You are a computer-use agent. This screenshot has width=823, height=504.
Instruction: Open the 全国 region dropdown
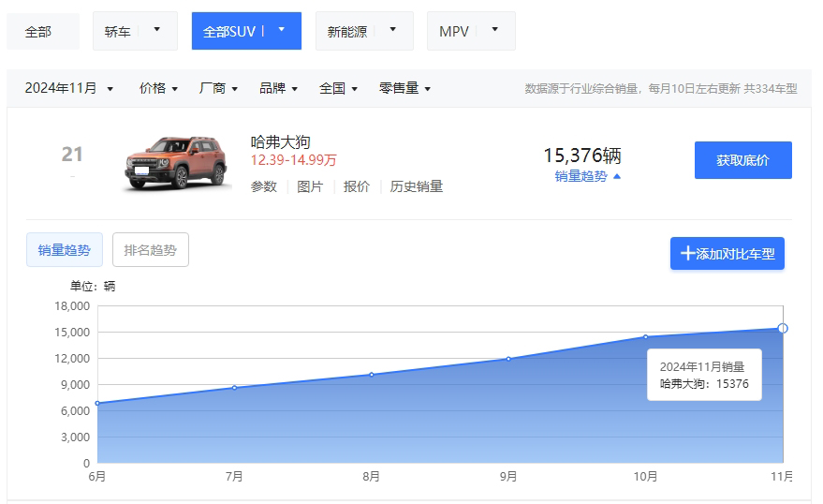click(x=338, y=88)
